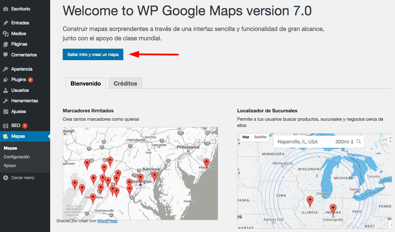Screen dimensions: 395x232
Task: Toggle the Satellite view in the store locator preview
Action: click(261, 137)
